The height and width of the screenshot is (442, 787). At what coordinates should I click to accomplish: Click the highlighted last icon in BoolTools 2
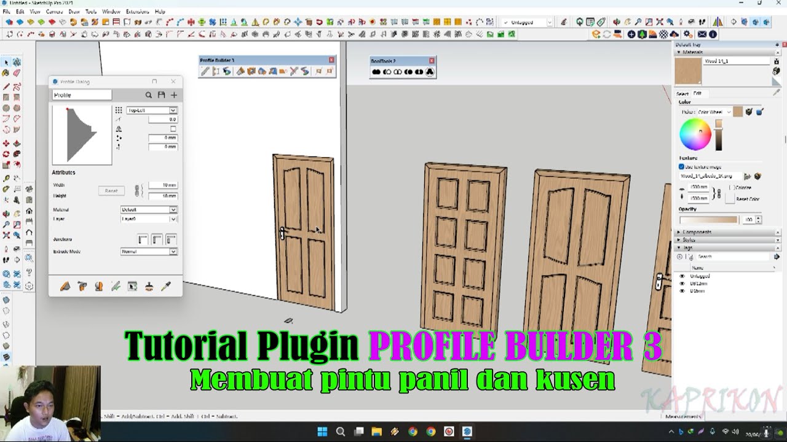tap(430, 72)
